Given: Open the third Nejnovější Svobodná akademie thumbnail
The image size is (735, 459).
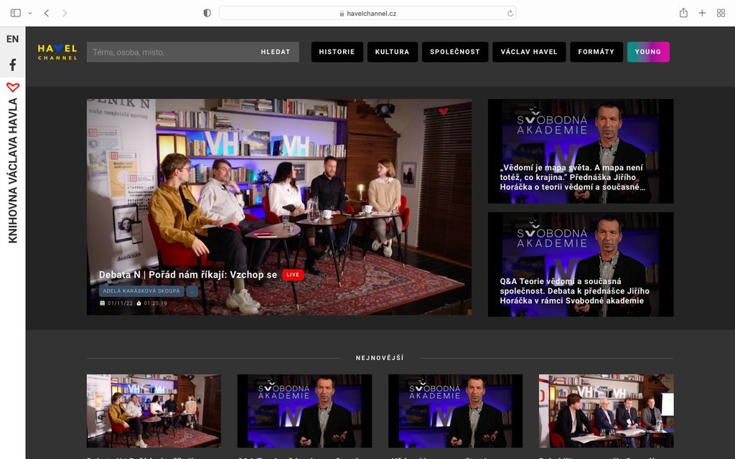Looking at the screenshot, I should [x=455, y=411].
